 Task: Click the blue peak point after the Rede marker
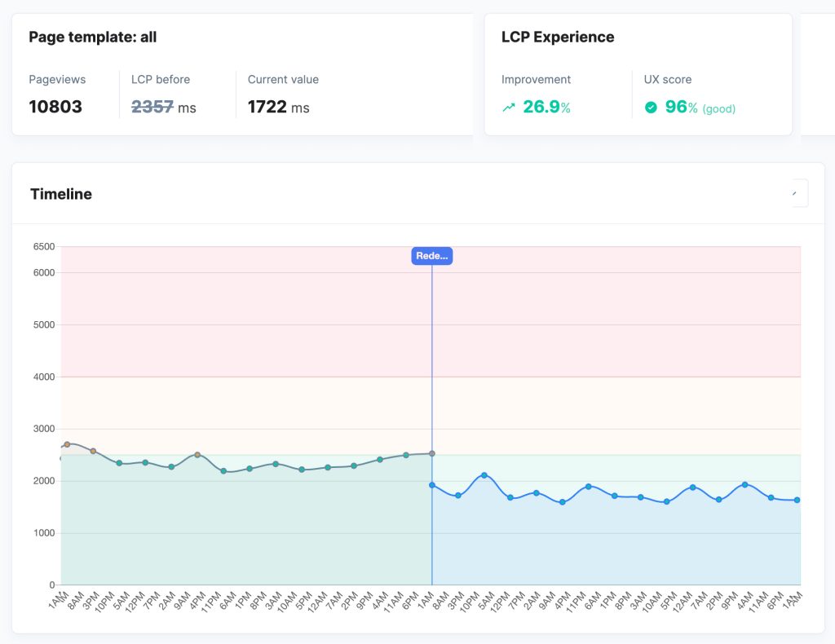[x=484, y=475]
